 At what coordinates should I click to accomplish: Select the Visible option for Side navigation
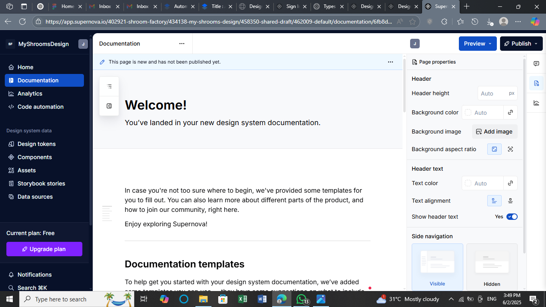click(437, 264)
